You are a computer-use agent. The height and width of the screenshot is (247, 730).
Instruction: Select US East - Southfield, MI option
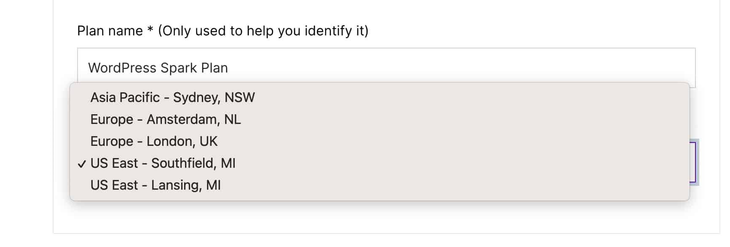click(x=163, y=163)
